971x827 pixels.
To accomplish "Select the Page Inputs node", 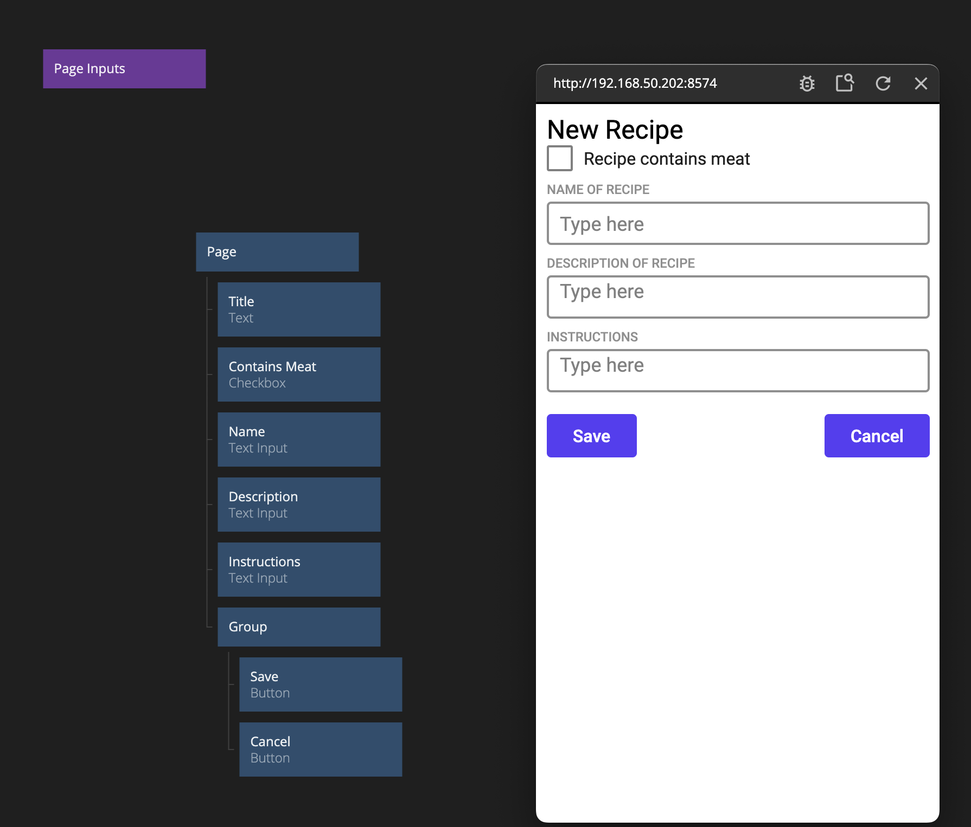I will click(x=124, y=69).
